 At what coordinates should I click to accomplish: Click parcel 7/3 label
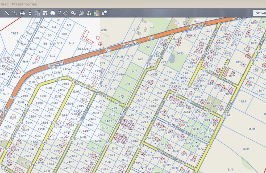pos(152,27)
